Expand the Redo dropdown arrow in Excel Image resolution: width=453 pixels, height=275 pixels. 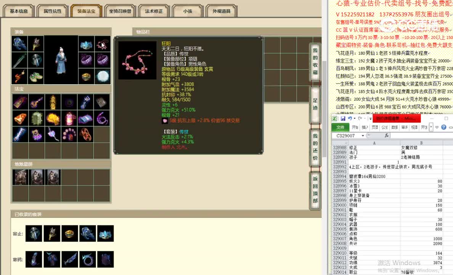coord(365,118)
